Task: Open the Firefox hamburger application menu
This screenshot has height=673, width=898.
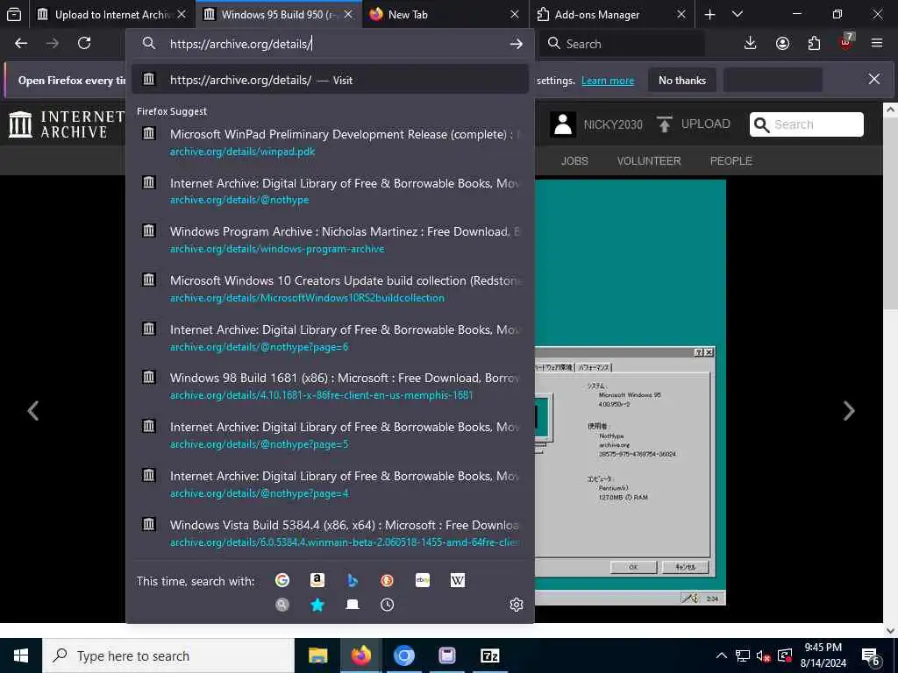Action: tap(877, 44)
